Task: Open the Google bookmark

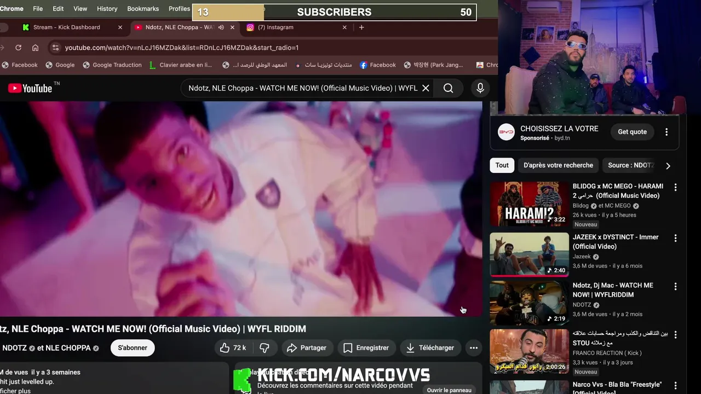Action: 60,65
